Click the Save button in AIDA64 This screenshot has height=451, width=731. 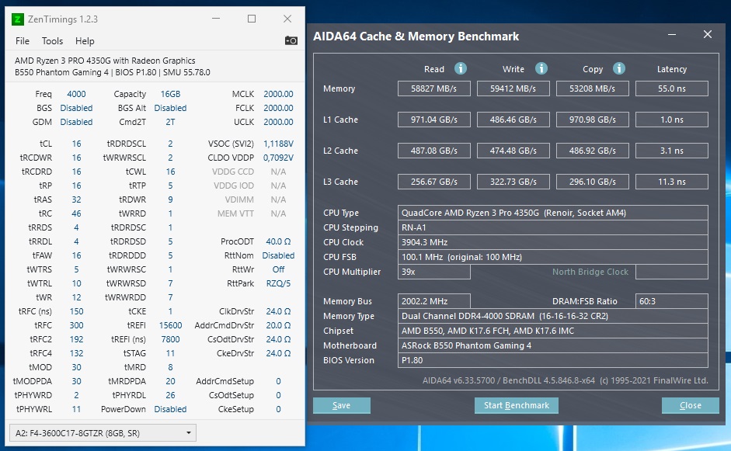coord(341,405)
